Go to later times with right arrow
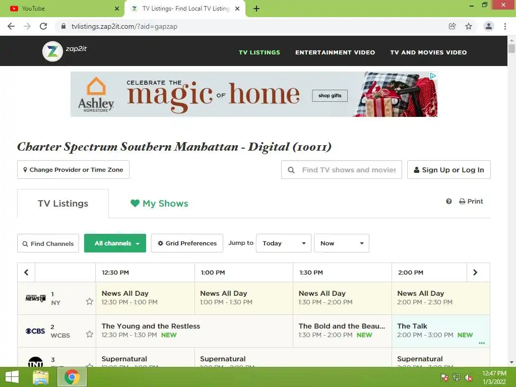Image resolution: width=516 pixels, height=387 pixels. [475, 273]
